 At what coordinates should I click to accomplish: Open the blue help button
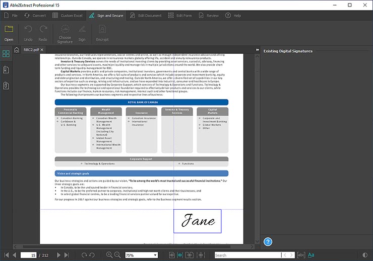[268, 242]
